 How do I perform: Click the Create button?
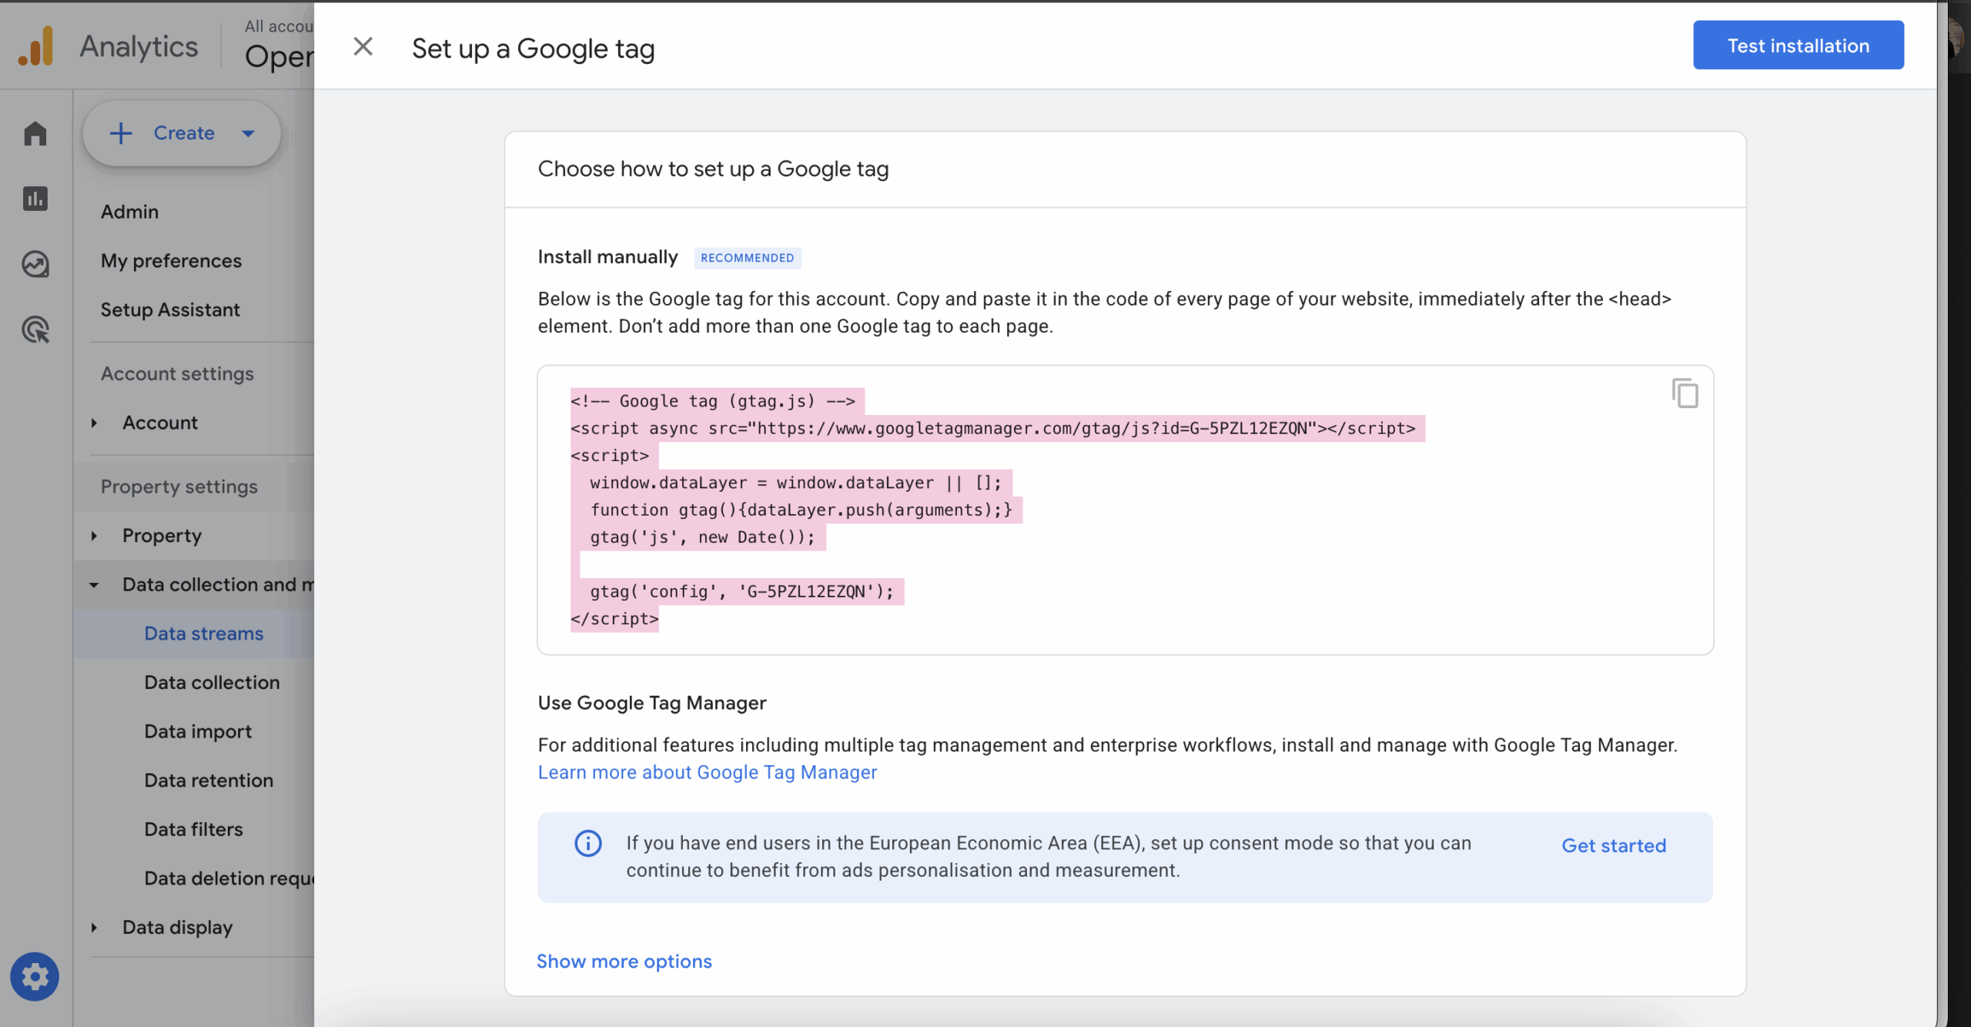point(182,133)
